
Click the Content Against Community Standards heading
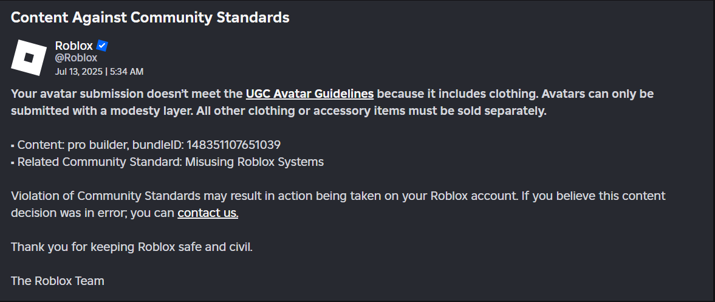click(150, 18)
